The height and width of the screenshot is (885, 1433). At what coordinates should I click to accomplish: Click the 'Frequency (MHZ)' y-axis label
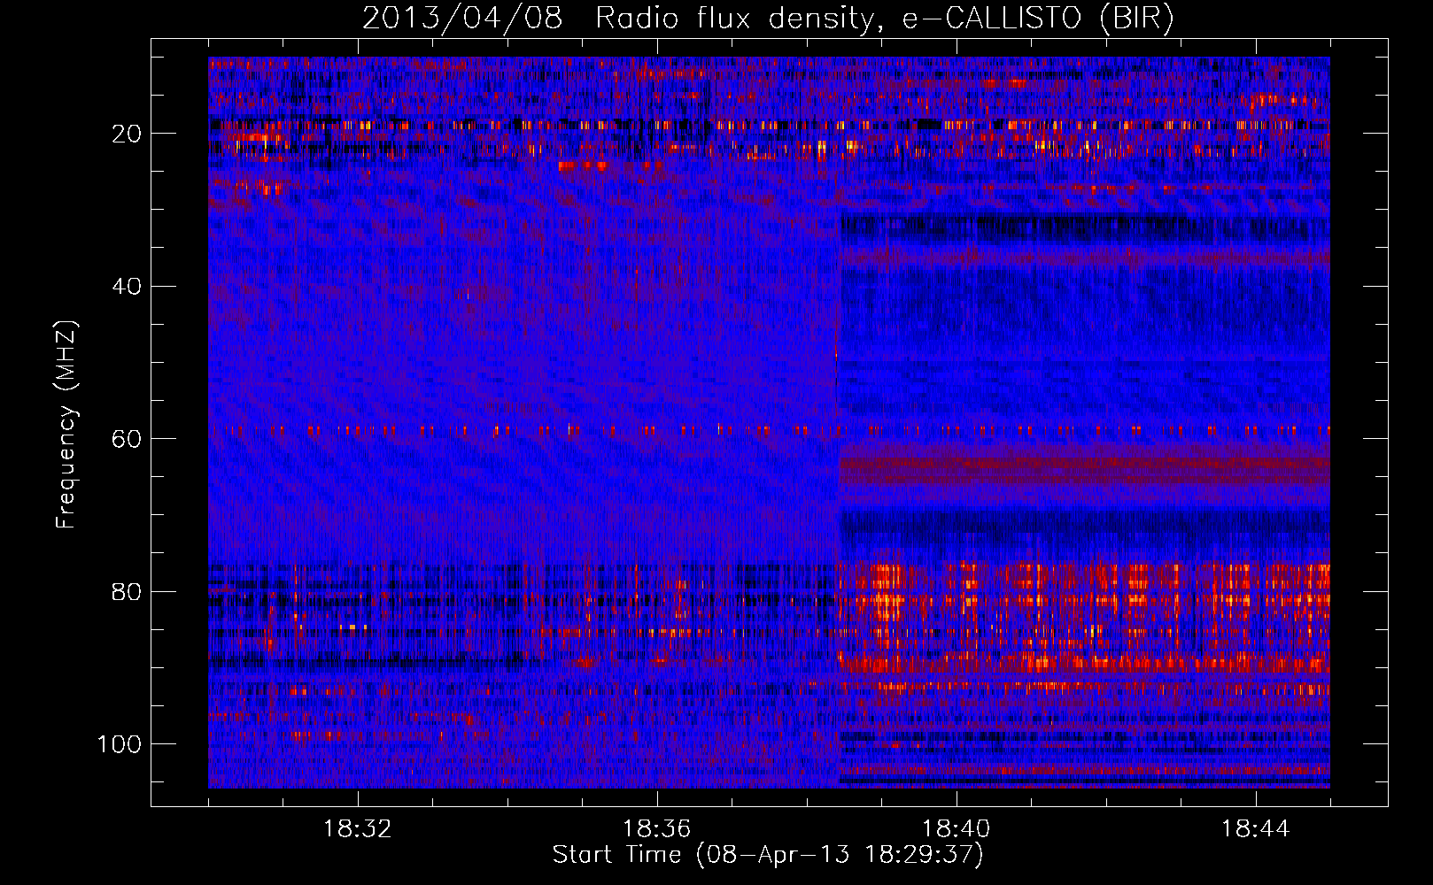click(66, 425)
